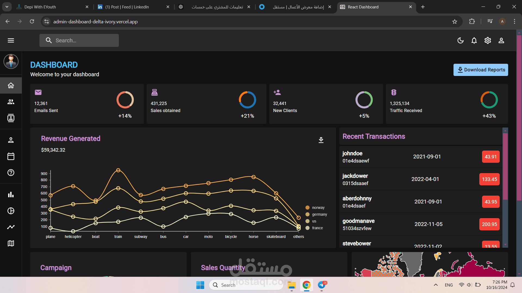The height and width of the screenshot is (293, 522).
Task: Toggle dark mode with the moon icon
Action: (x=461, y=40)
